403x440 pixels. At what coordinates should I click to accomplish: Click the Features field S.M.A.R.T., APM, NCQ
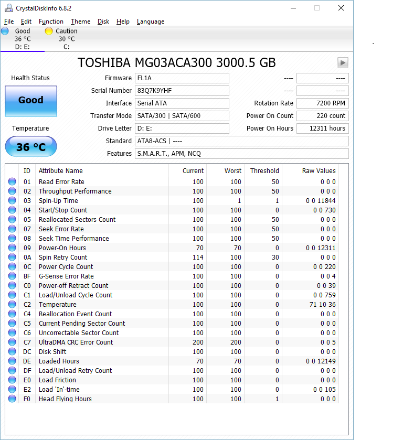[242, 154]
